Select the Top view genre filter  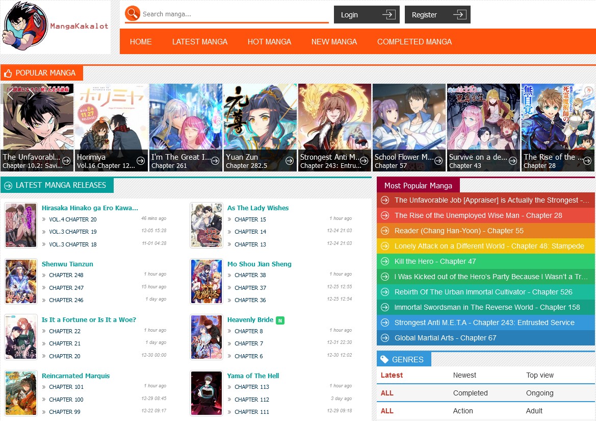click(540, 375)
